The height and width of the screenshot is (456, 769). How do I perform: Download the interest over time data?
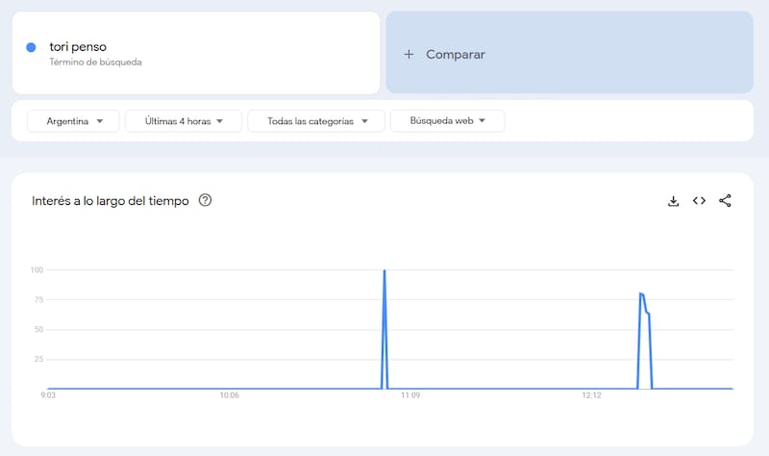[x=674, y=201]
